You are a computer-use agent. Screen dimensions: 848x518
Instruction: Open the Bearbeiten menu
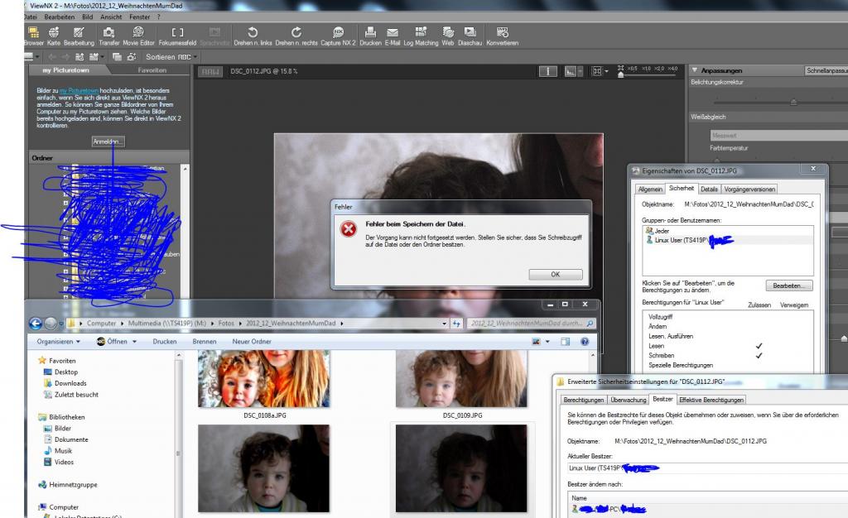[59, 17]
